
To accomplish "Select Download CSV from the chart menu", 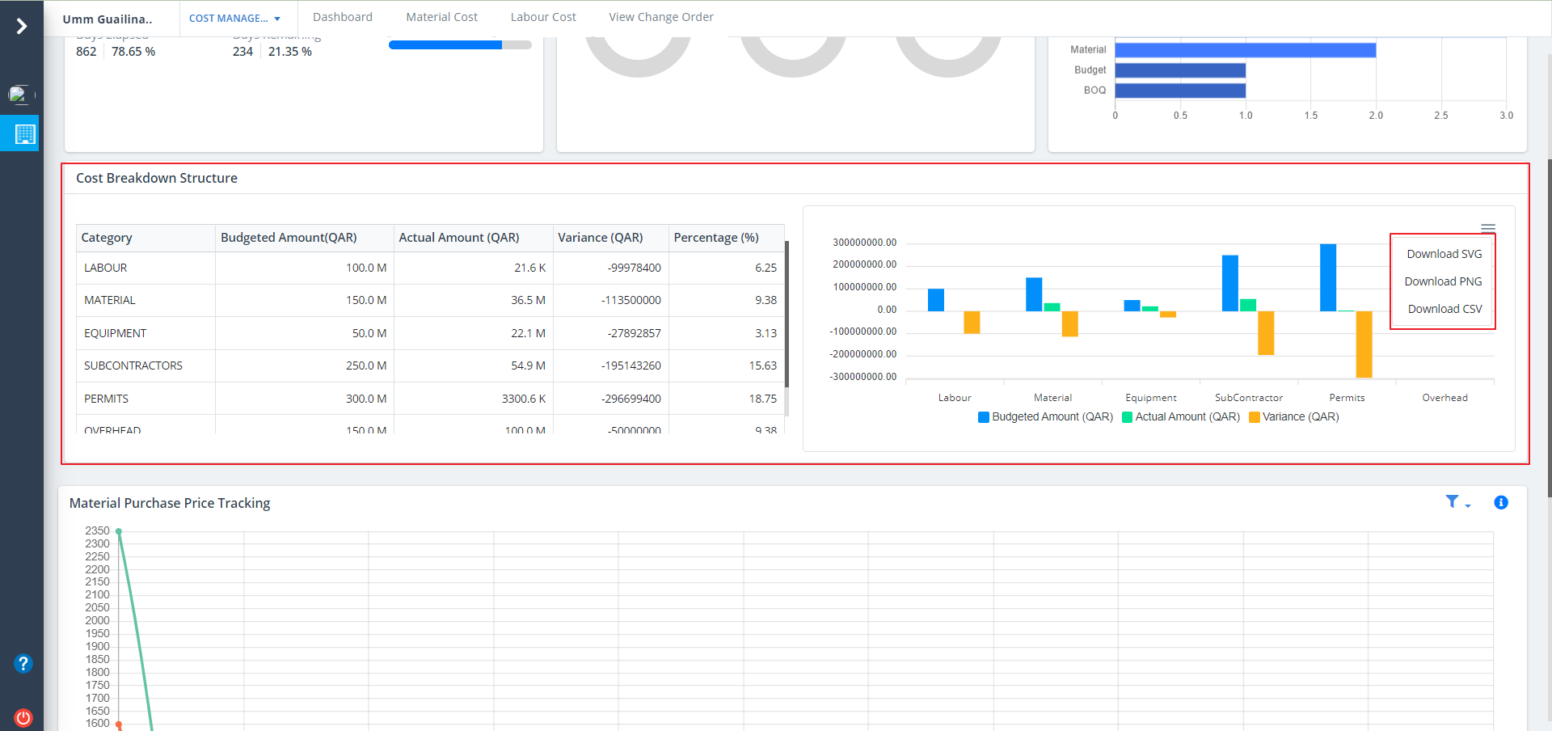I will pos(1444,309).
